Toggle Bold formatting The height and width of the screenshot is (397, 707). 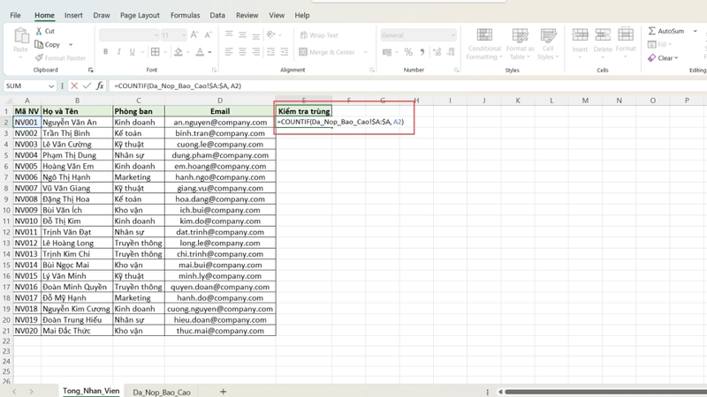(x=105, y=52)
